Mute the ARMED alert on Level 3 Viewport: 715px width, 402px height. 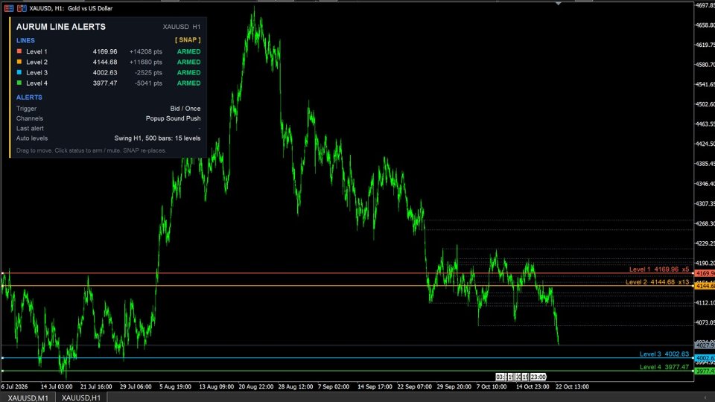point(188,72)
